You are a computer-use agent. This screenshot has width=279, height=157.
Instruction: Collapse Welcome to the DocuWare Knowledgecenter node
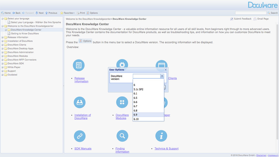click(x=2, y=26)
